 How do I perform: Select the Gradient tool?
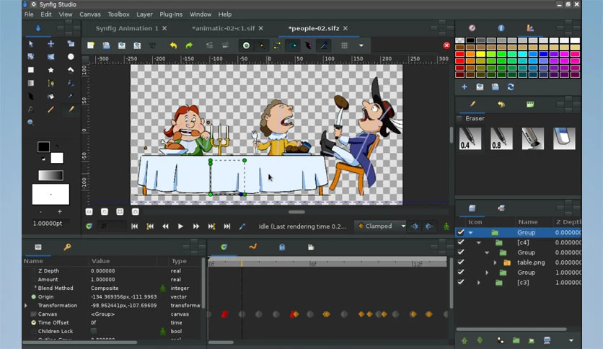[x=31, y=83]
